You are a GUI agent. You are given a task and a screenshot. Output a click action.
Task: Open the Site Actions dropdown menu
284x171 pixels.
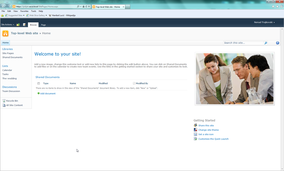tap(7, 25)
